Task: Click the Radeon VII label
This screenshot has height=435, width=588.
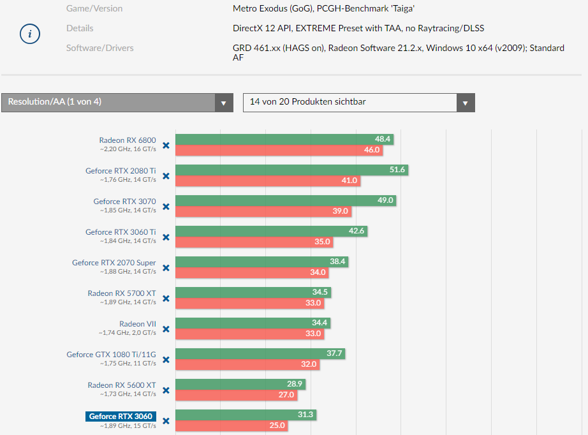Action: click(138, 324)
